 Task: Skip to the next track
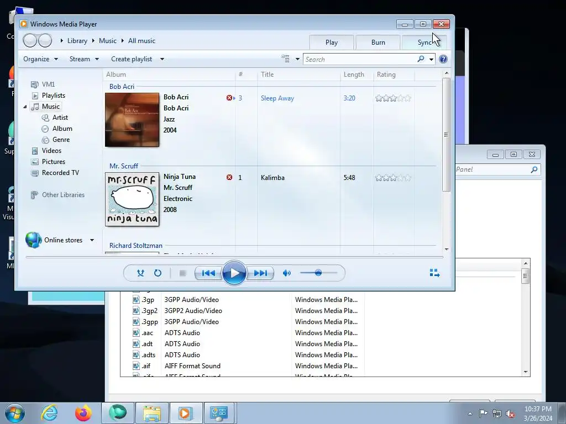(x=260, y=273)
